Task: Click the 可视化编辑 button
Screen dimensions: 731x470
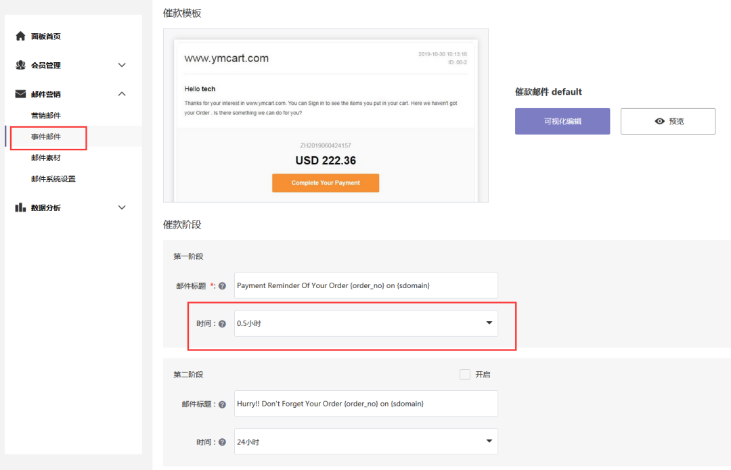Action: tap(562, 122)
